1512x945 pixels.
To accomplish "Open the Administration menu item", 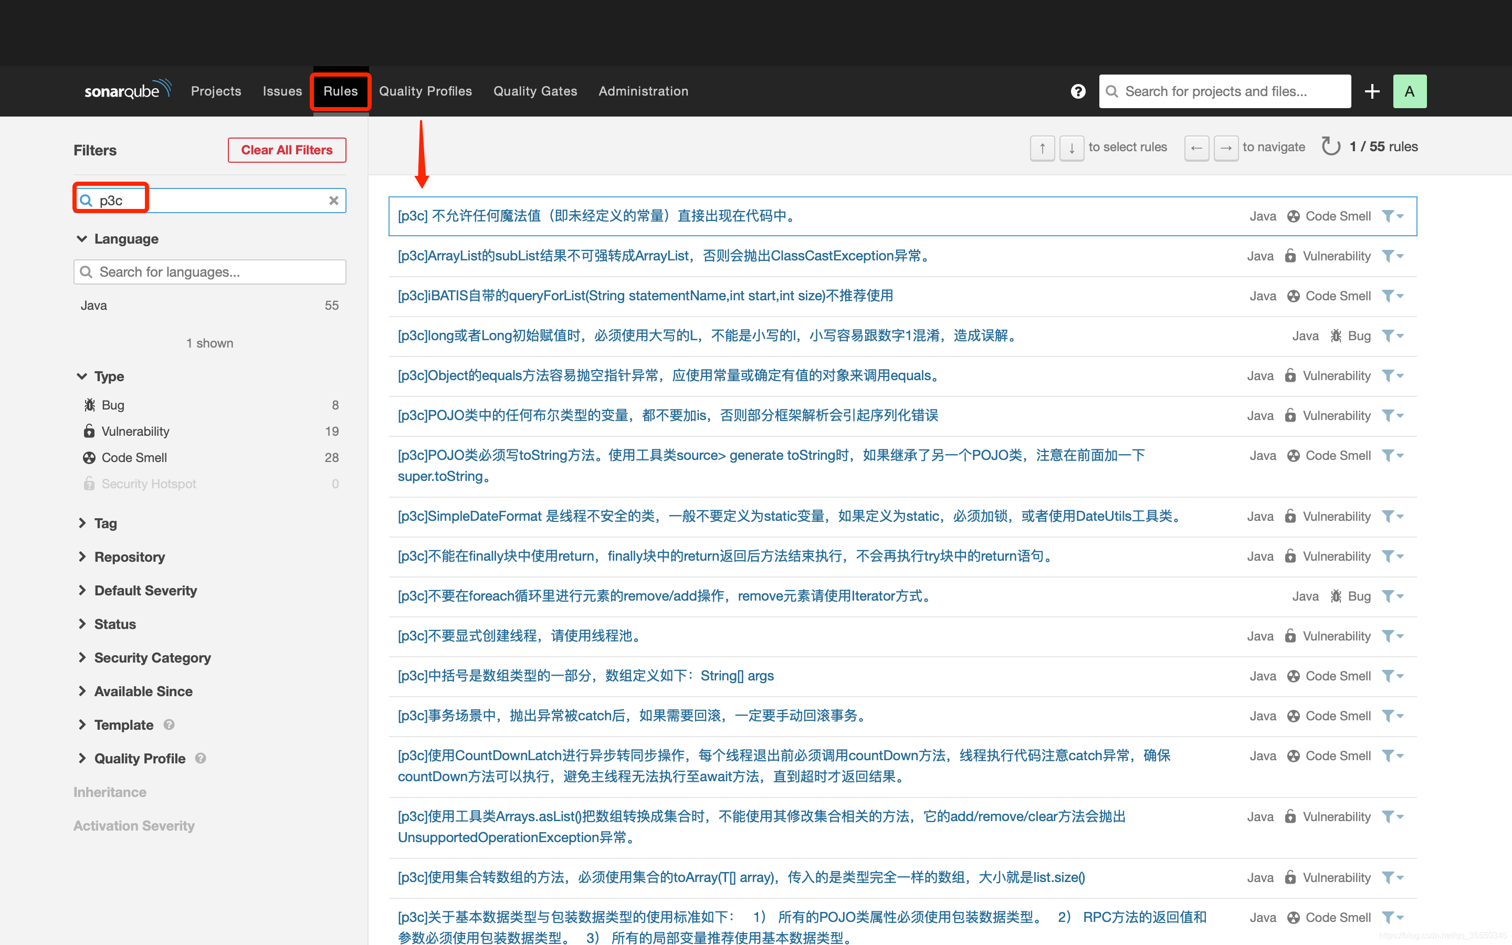I will [x=643, y=91].
